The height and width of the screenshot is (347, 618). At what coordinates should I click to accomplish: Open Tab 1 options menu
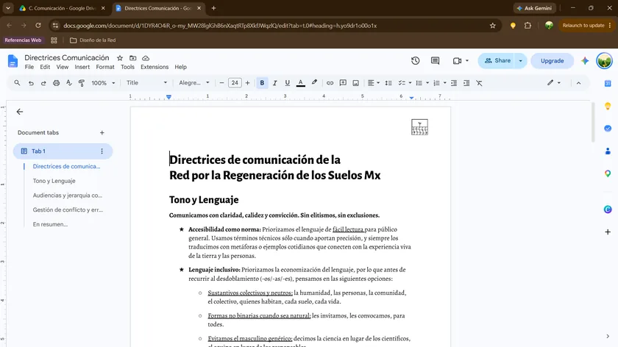pyautogui.click(x=102, y=151)
